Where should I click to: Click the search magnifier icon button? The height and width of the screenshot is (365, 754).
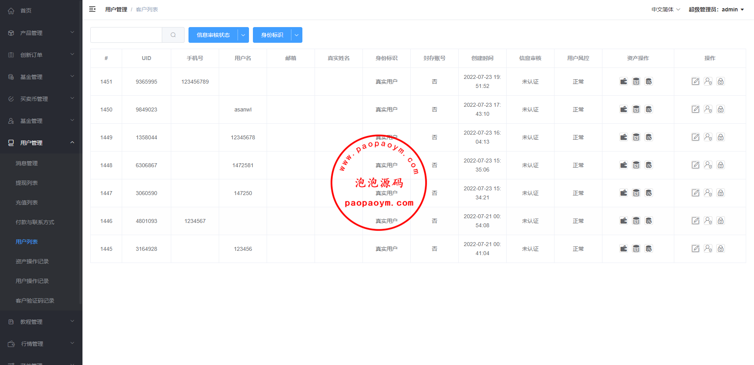pos(173,35)
